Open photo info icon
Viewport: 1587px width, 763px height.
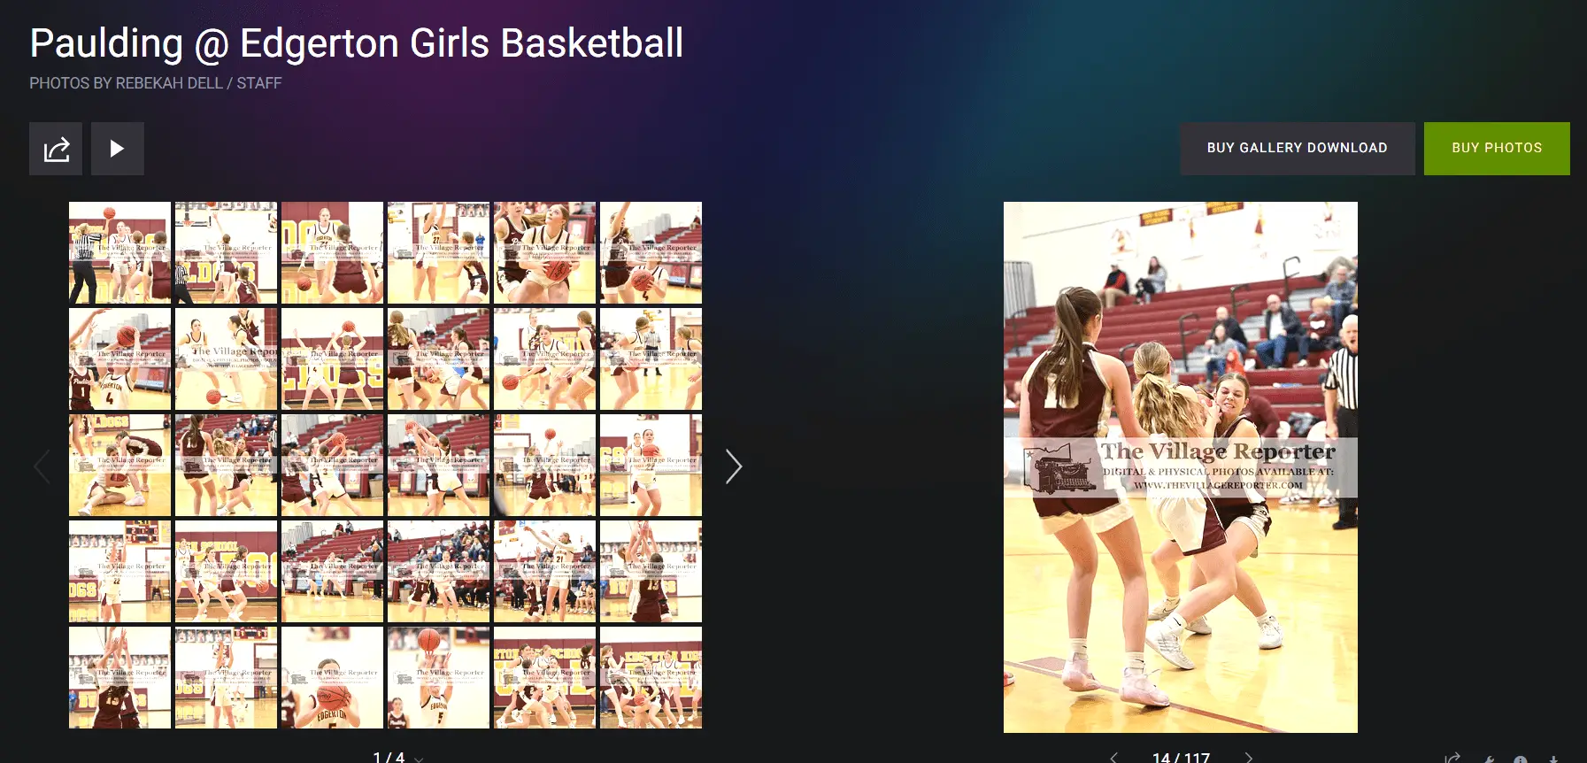pyautogui.click(x=1520, y=759)
